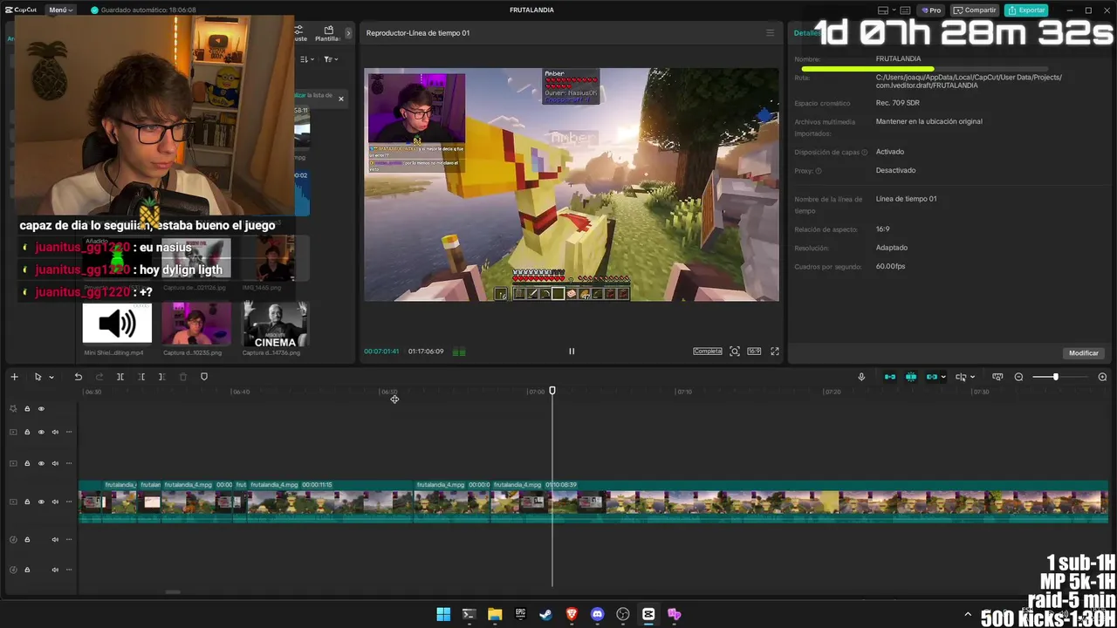1117x628 pixels.
Task: Lock the bottom audio track
Action: point(27,570)
